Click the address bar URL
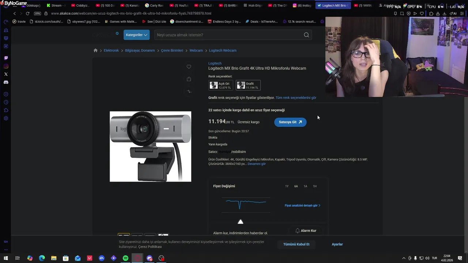468x263 pixels. [x=131, y=14]
